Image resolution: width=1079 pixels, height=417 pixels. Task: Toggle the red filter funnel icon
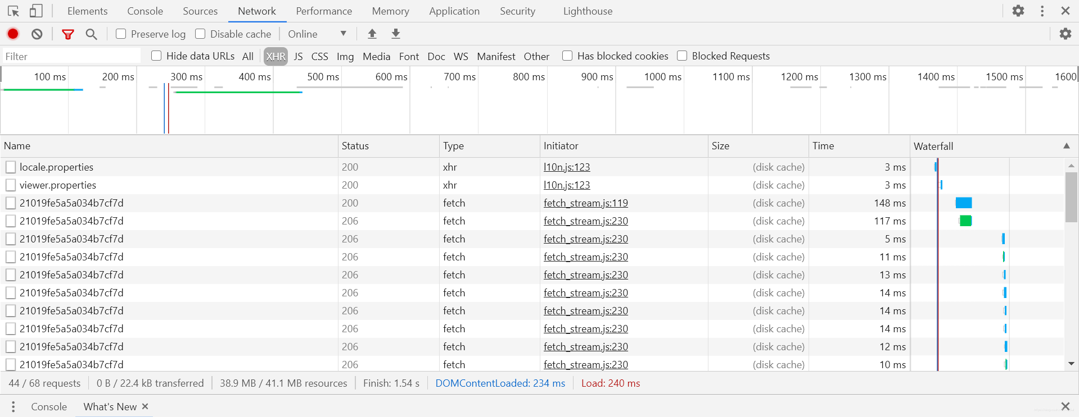(68, 34)
